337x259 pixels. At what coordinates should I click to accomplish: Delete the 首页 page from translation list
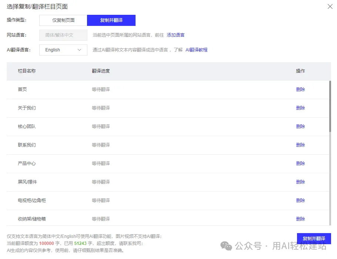300,89
